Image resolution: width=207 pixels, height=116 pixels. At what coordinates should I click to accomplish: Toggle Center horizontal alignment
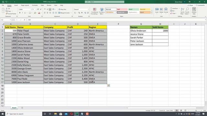pyautogui.click(x=48, y=13)
